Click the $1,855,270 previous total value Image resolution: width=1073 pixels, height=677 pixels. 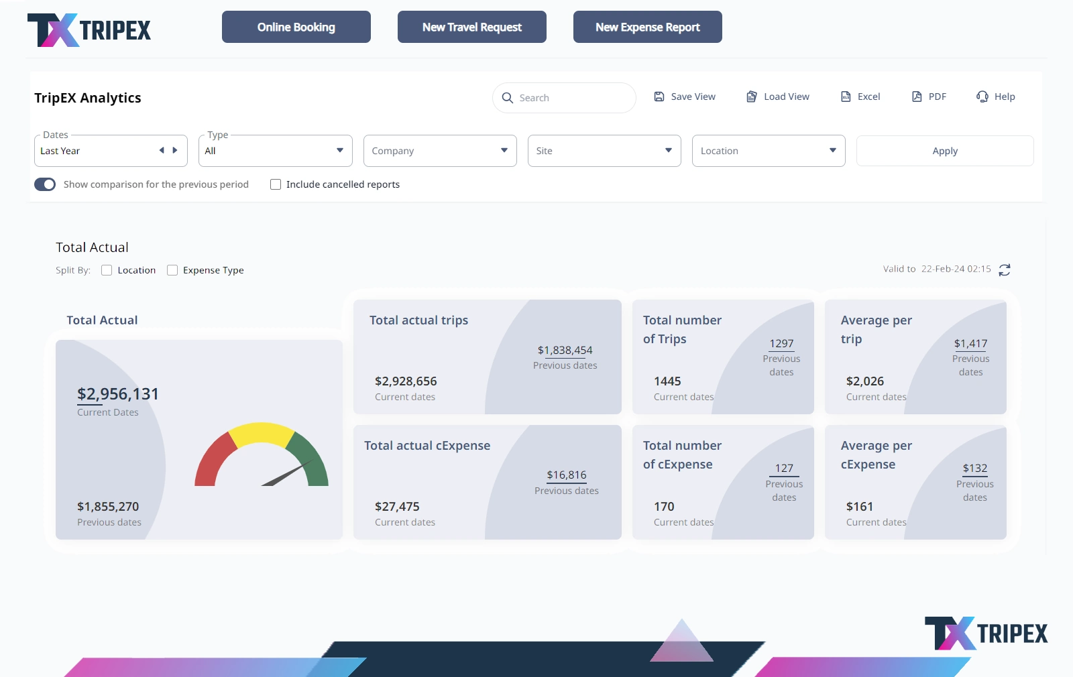click(108, 507)
